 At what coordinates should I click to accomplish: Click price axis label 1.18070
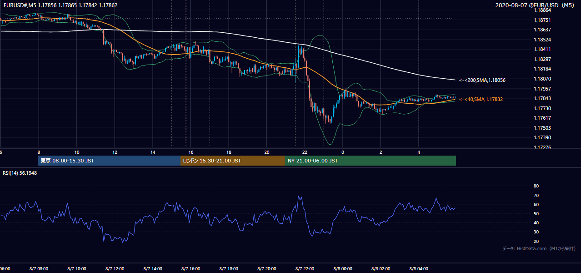(543, 79)
